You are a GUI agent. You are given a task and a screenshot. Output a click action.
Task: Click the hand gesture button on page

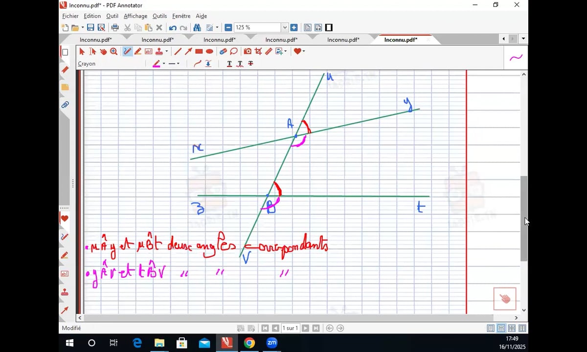point(505,299)
